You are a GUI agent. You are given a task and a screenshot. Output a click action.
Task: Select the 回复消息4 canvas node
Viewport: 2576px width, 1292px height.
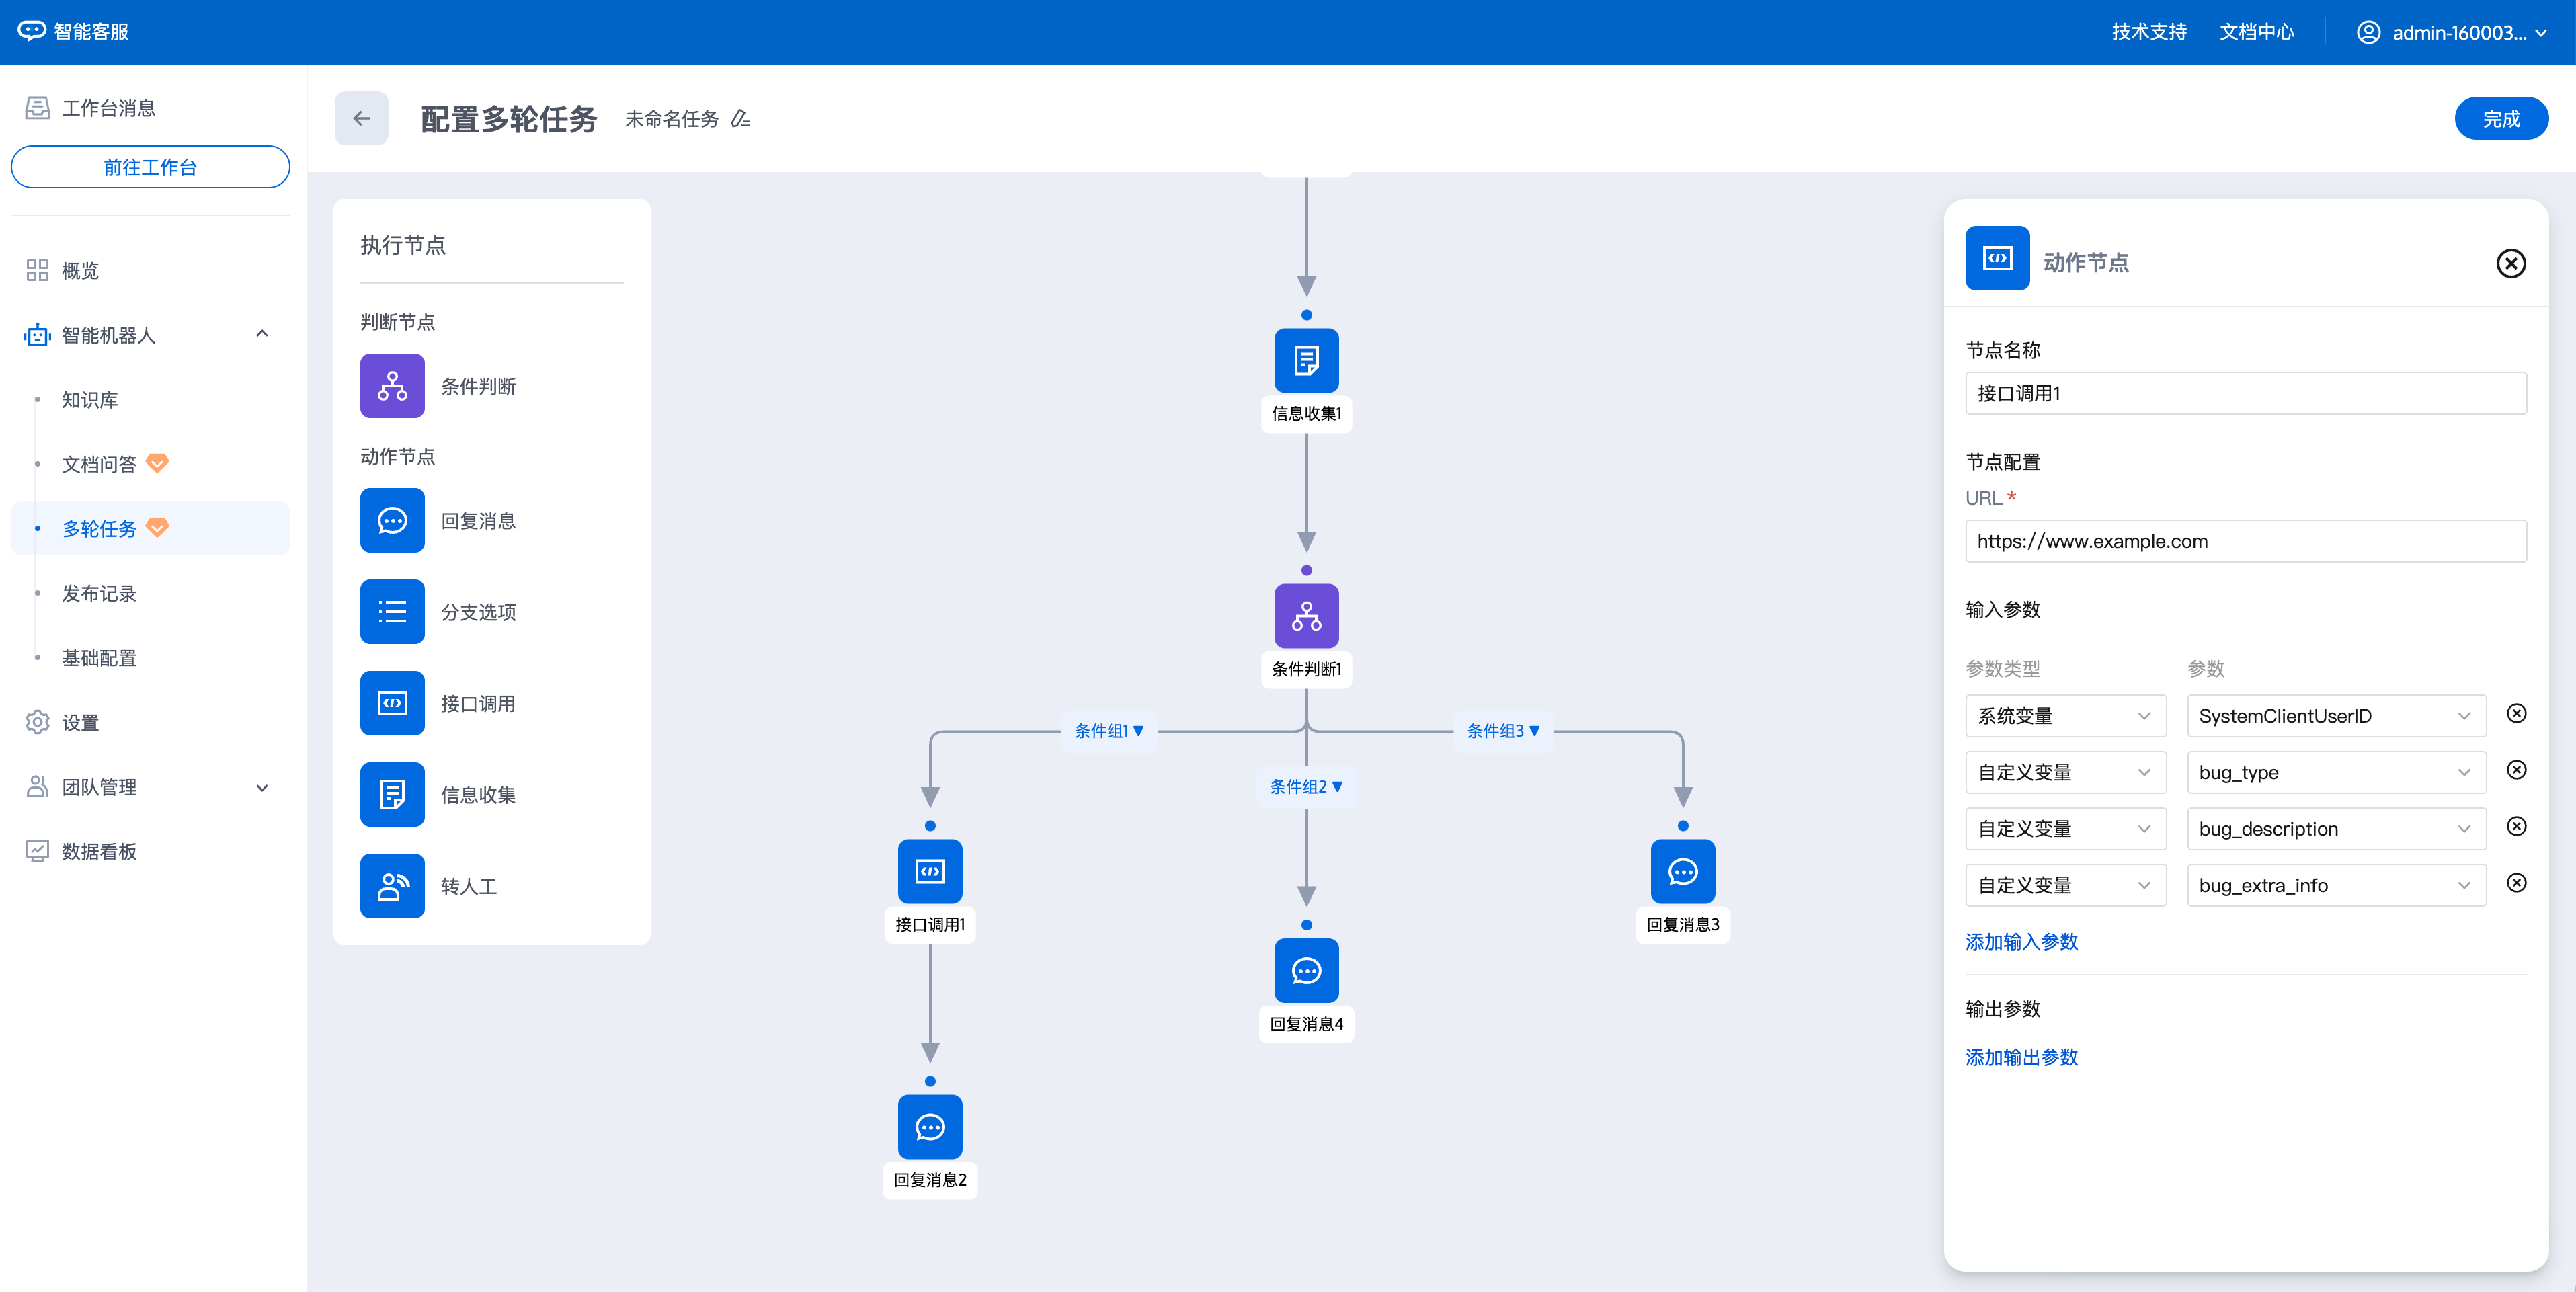pos(1306,971)
